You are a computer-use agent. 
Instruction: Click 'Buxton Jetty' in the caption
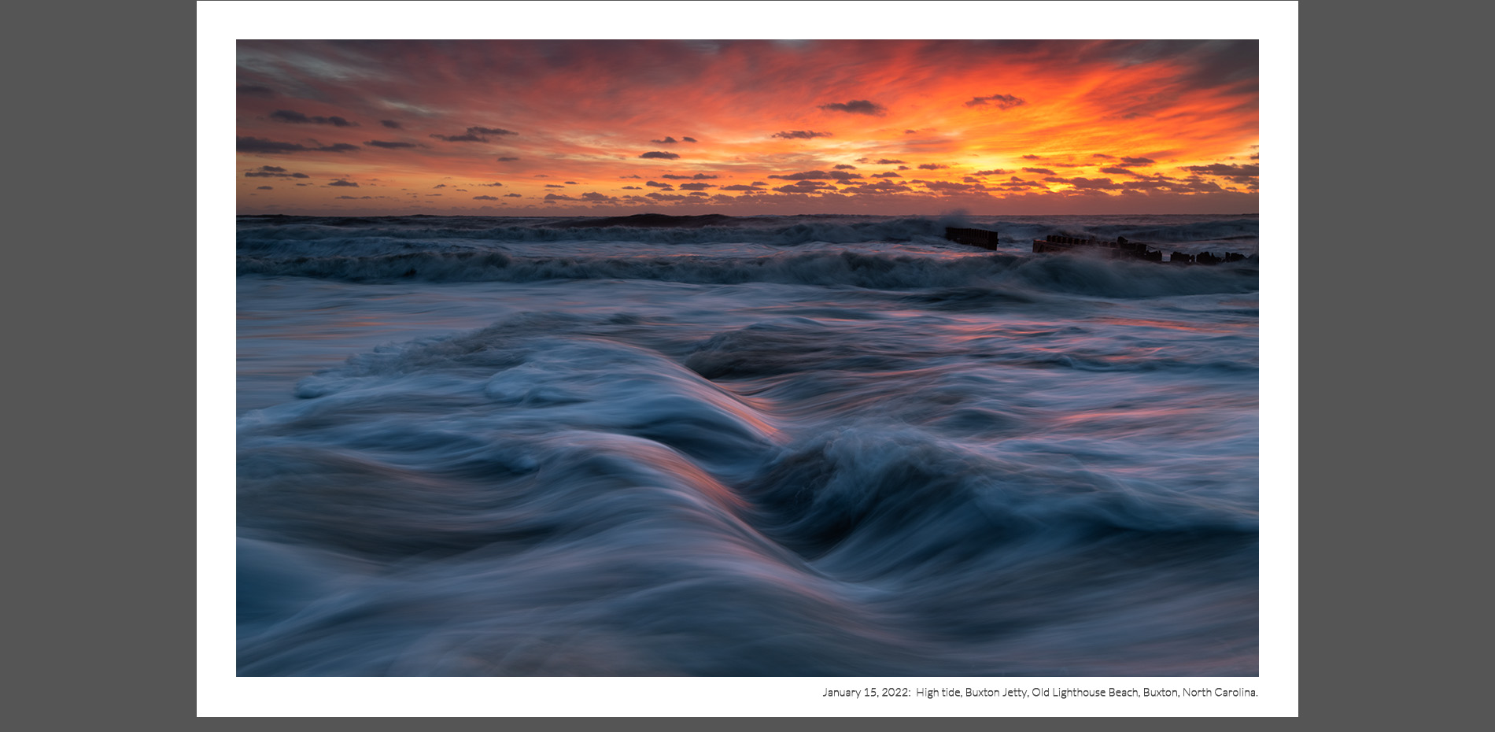pos(995,693)
